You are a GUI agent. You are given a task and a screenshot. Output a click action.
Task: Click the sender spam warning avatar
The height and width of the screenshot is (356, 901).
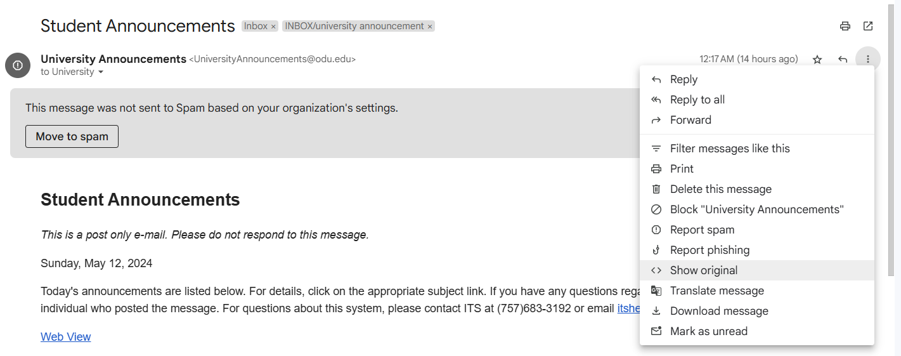pos(18,65)
